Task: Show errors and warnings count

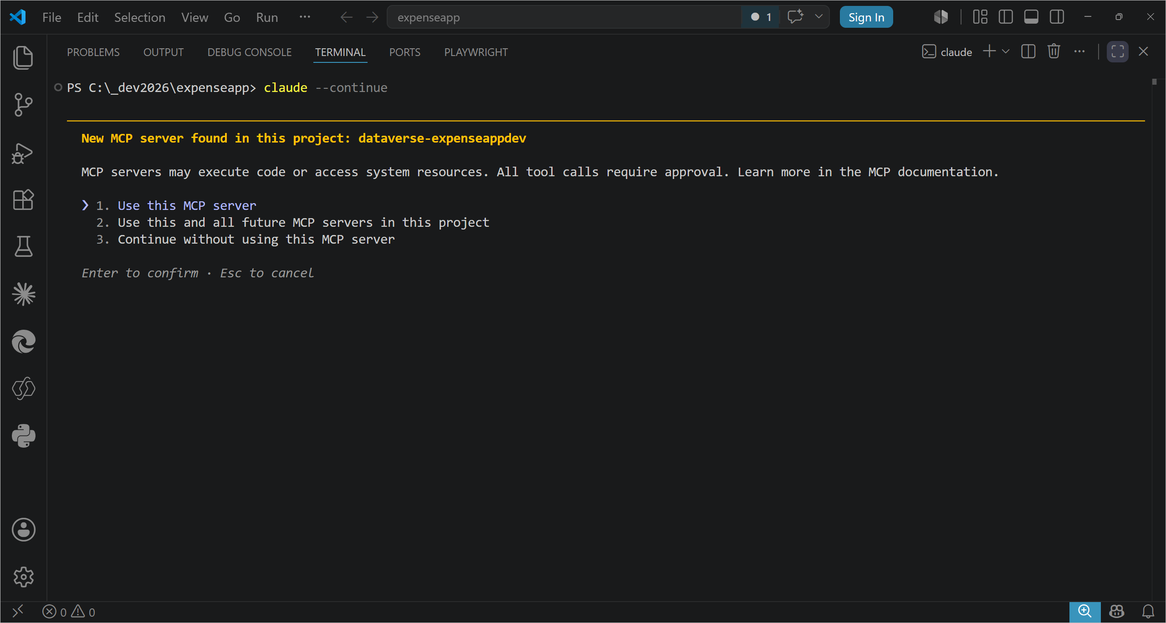Action: pos(69,612)
